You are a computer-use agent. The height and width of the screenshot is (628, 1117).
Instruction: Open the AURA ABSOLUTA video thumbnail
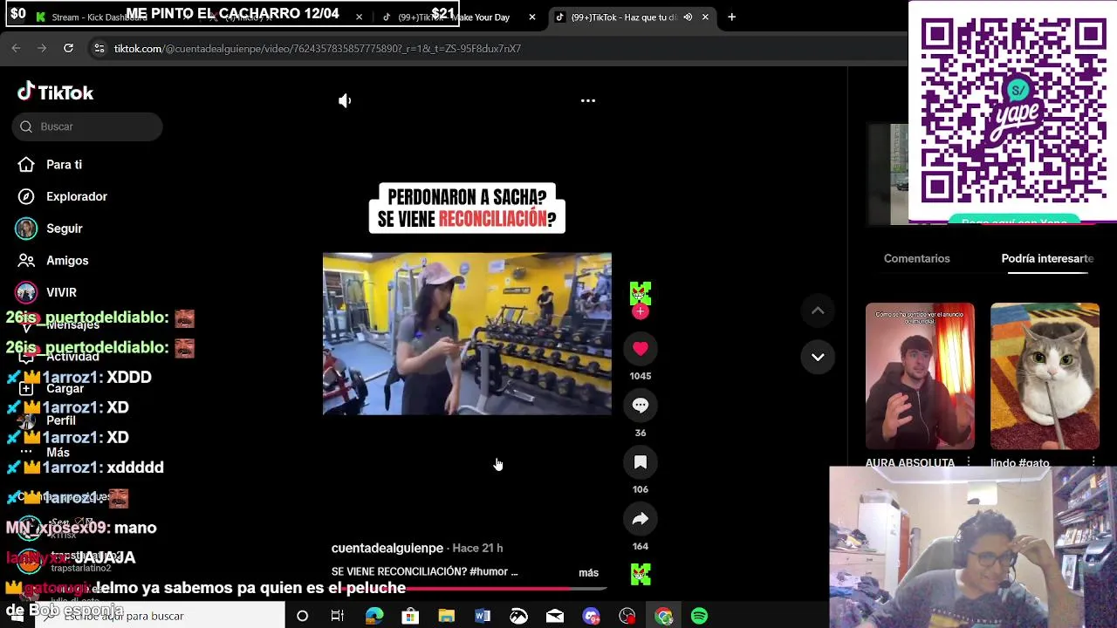click(920, 376)
